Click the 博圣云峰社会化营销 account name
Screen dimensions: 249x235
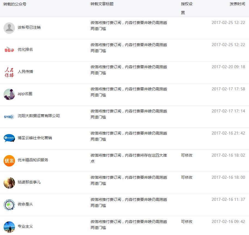pos(35,138)
